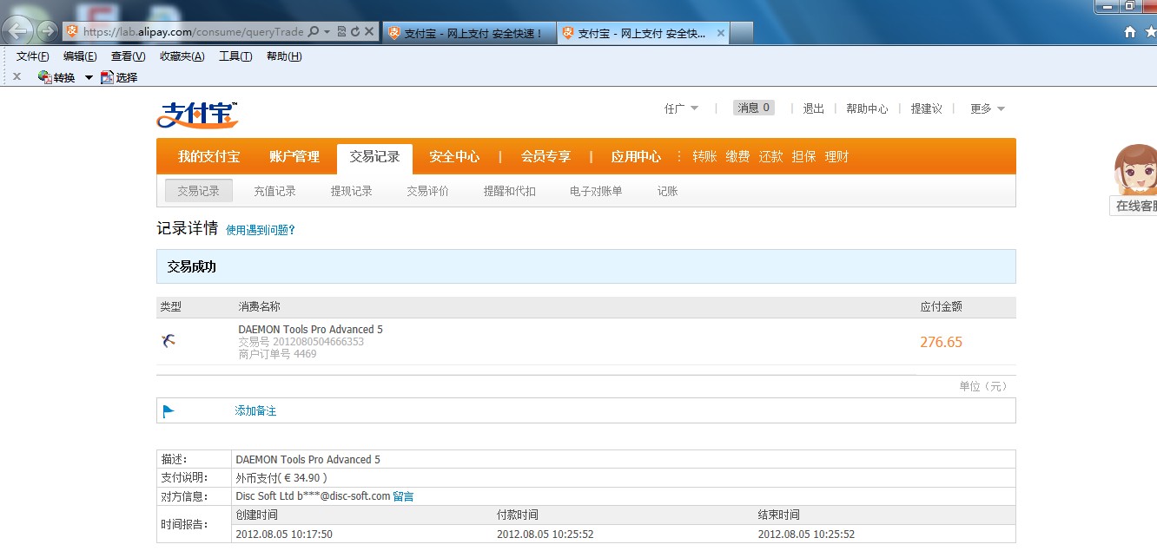Click the 退出 logout link
Screen dimensions: 1157x551
point(814,108)
